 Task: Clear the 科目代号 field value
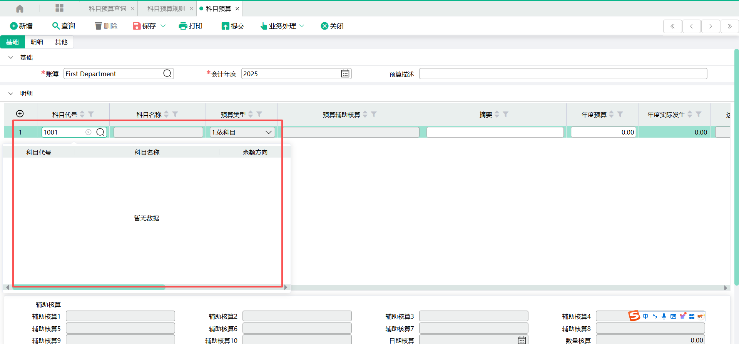point(89,132)
